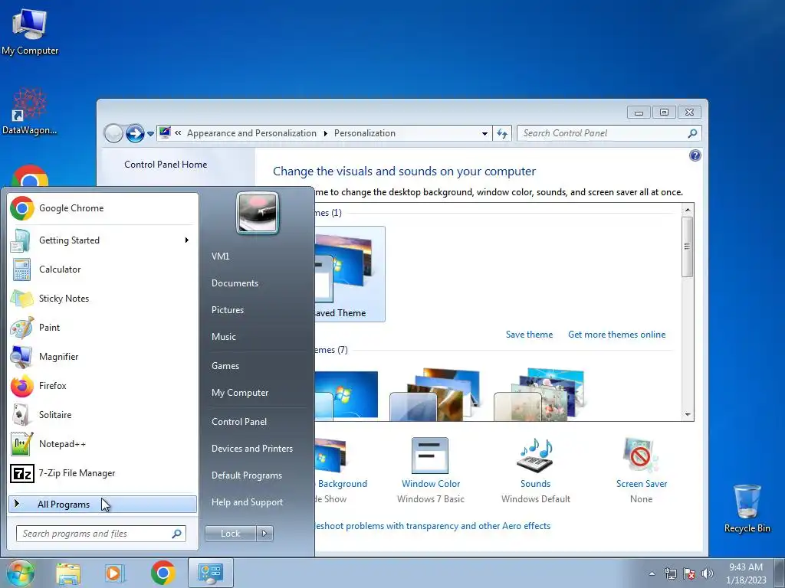Screen dimensions: 785x588
Task: Select the Architecture theme thumbnail
Action: point(435,395)
